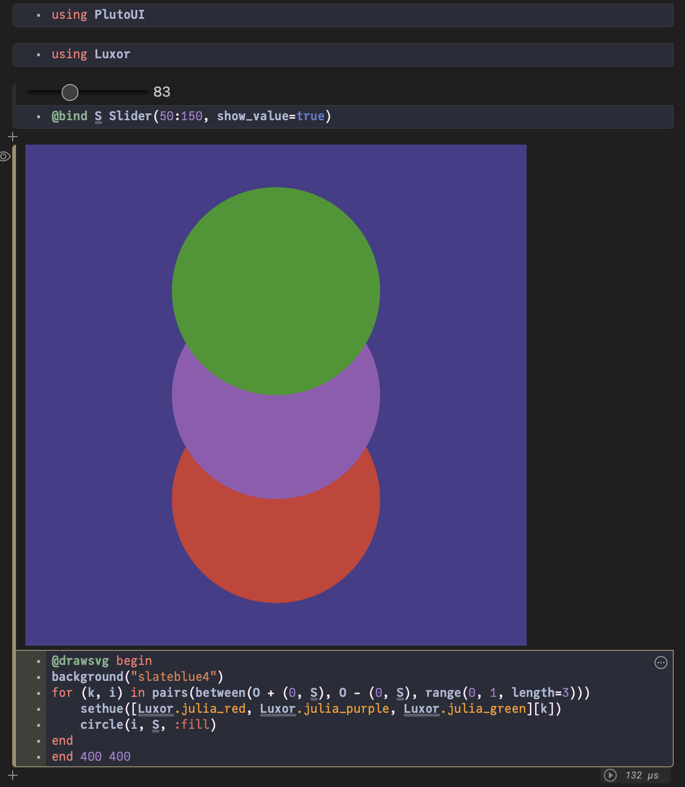Click the '@bind S Slider' code line
Image resolution: width=685 pixels, height=787 pixels.
pyautogui.click(x=191, y=116)
